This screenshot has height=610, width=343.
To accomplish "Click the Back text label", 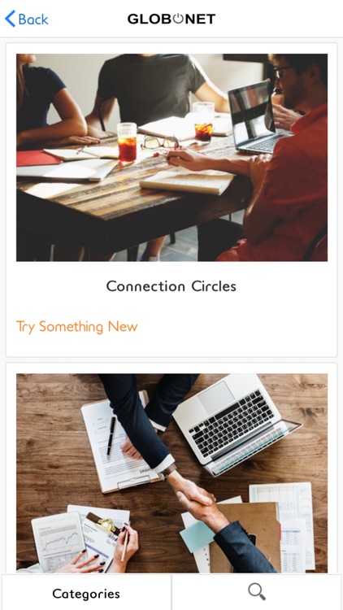I will 33,19.
